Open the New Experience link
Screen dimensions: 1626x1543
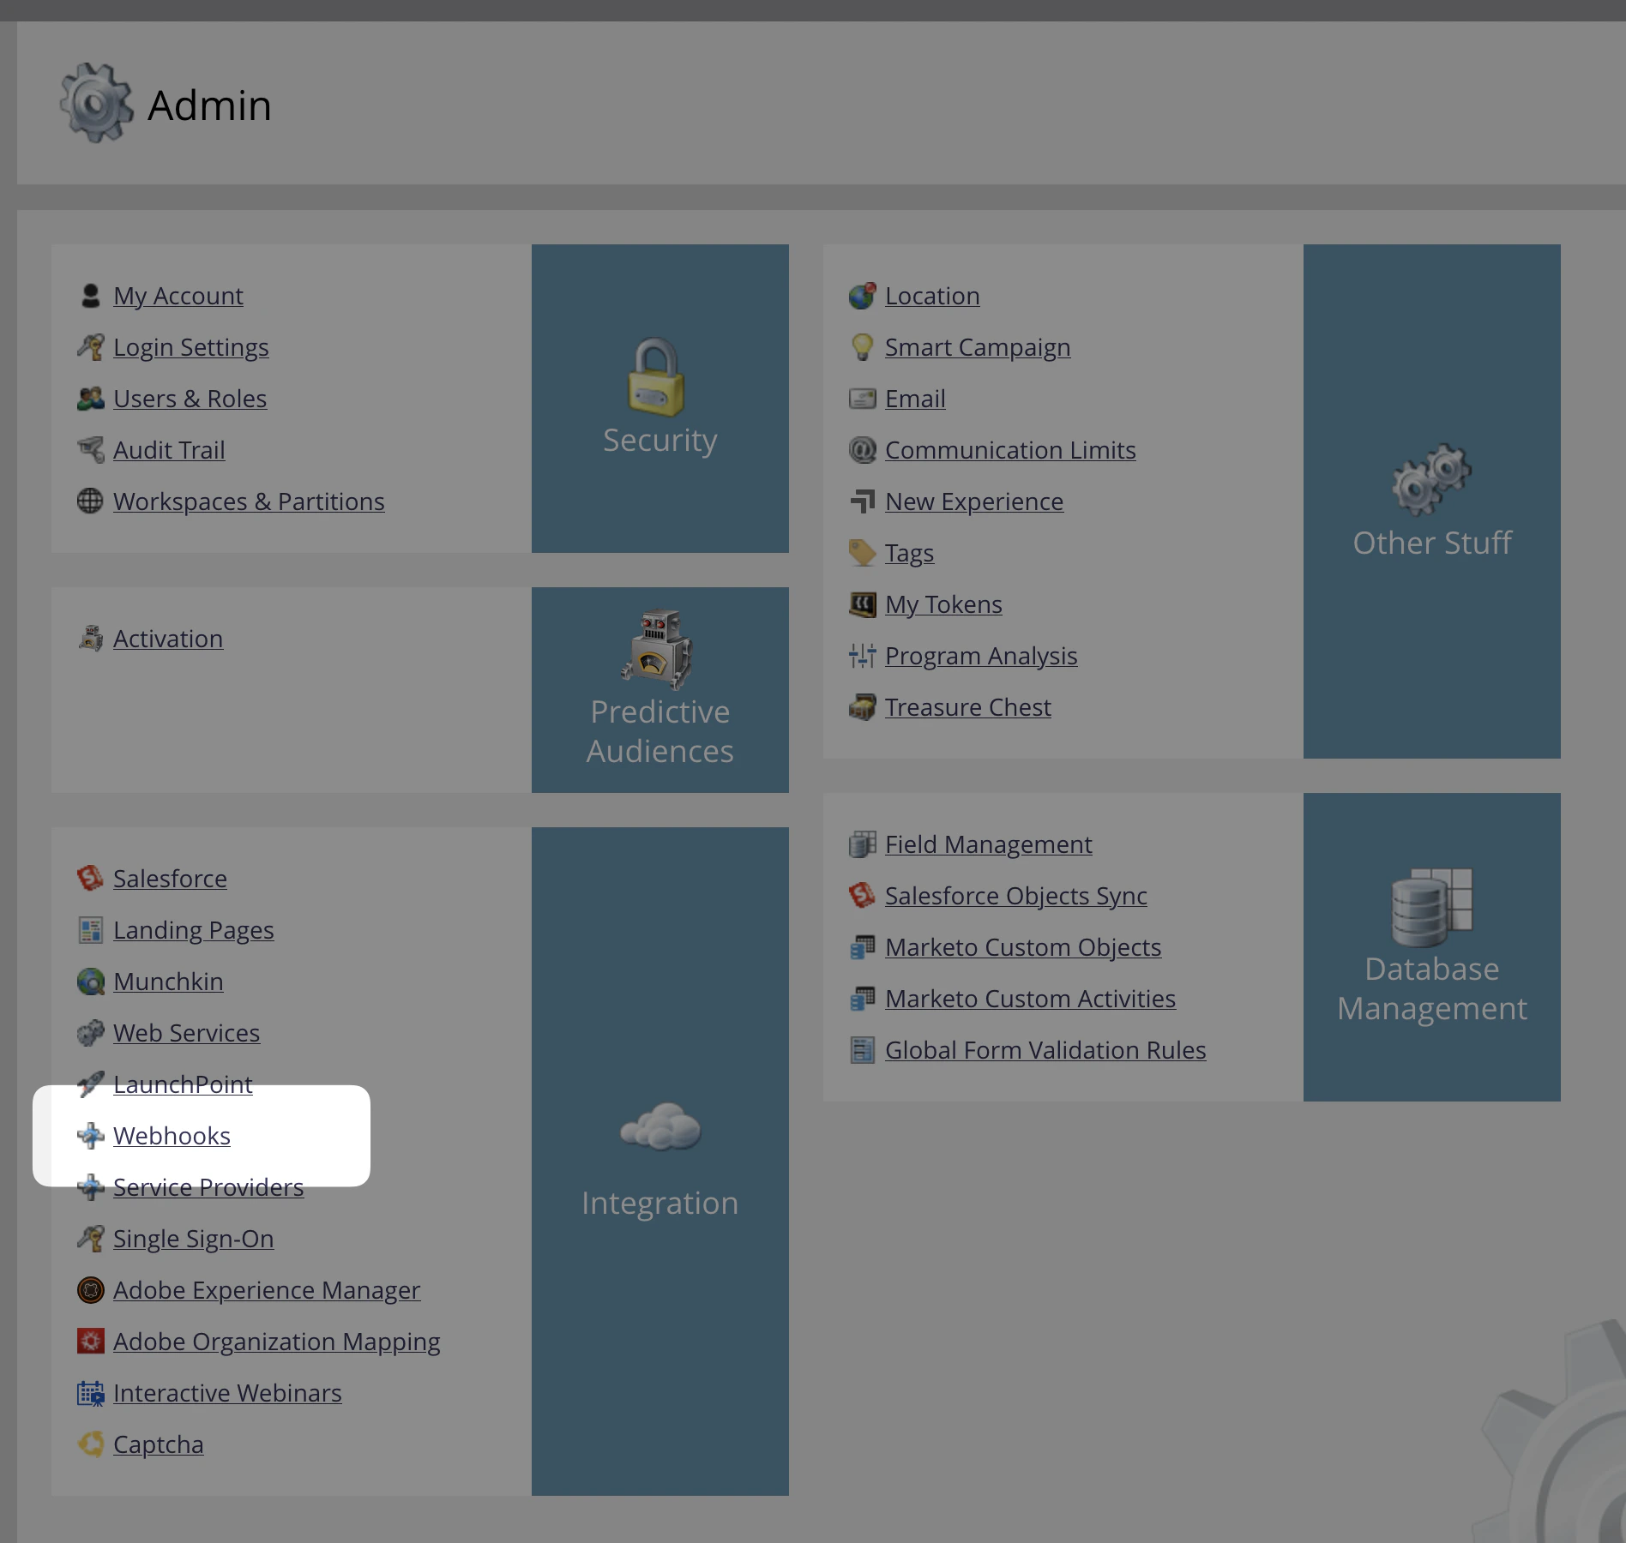(x=974, y=501)
